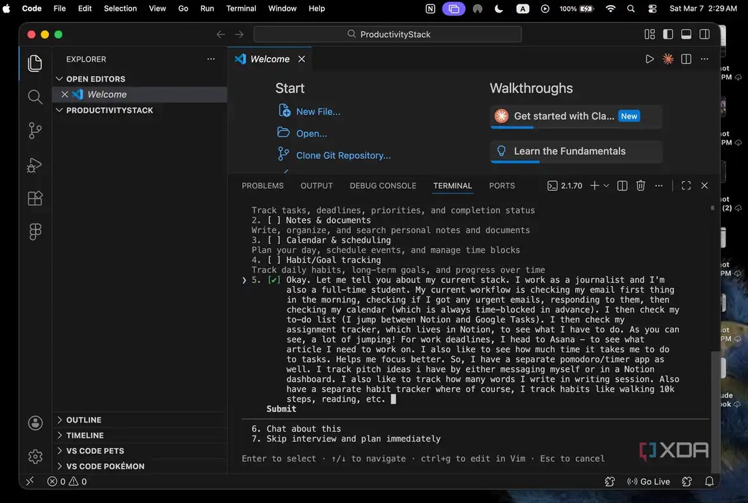
Task: Create a new terminal with plus icon
Action: pos(594,186)
